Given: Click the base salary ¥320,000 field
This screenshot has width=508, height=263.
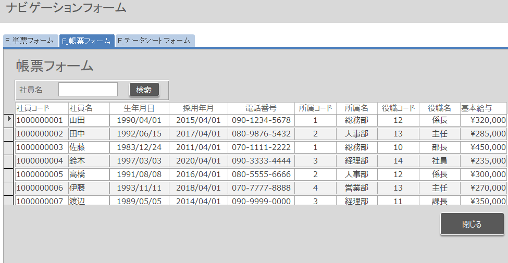Looking at the screenshot, I should pos(484,120).
